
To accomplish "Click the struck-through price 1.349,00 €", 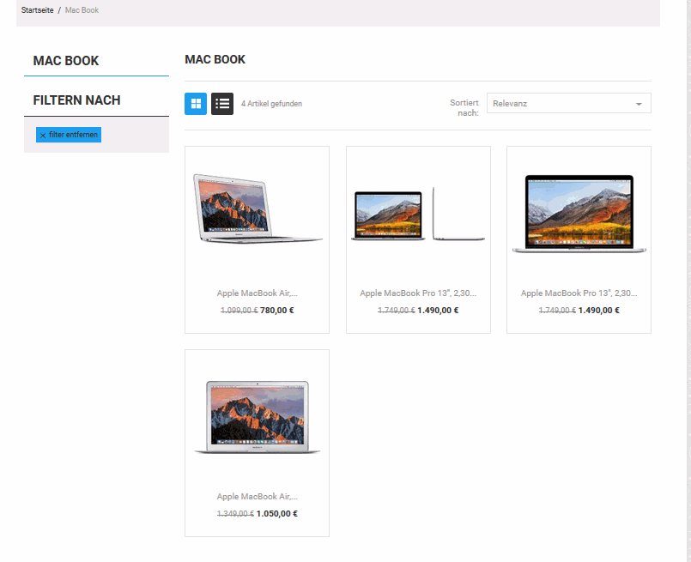I will pos(235,514).
